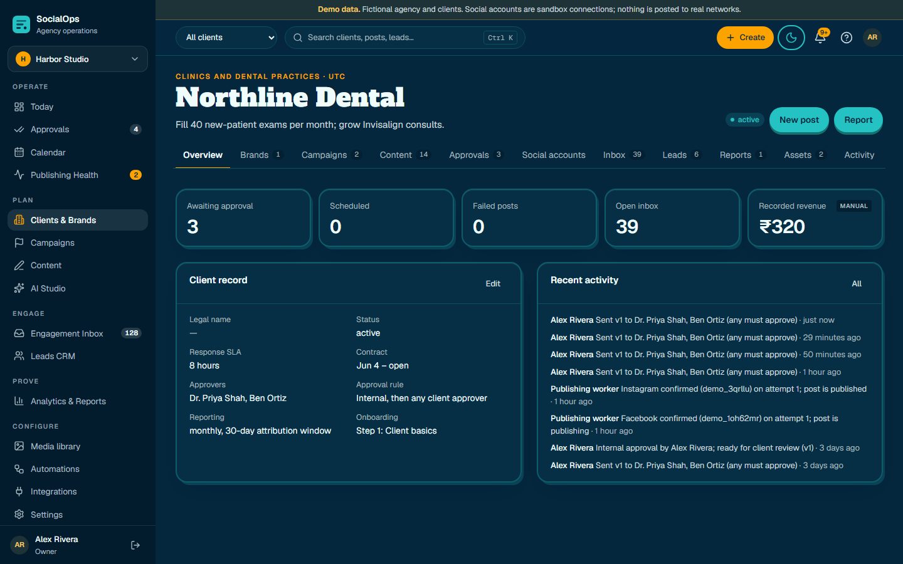Select the Approvals tab in client view
Viewport: 903px width, 564px height.
pyautogui.click(x=476, y=155)
